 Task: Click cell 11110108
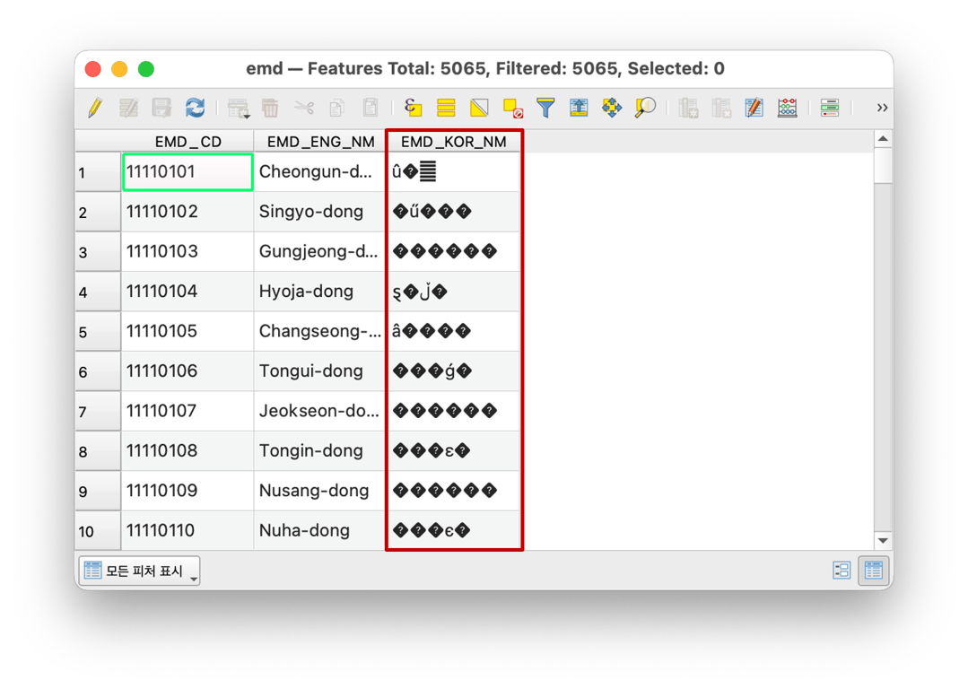pyautogui.click(x=187, y=450)
